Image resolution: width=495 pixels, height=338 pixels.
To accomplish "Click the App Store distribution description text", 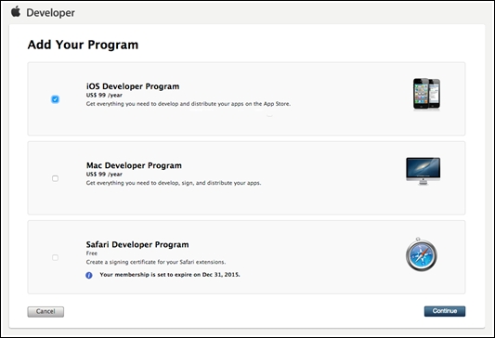I will [189, 104].
